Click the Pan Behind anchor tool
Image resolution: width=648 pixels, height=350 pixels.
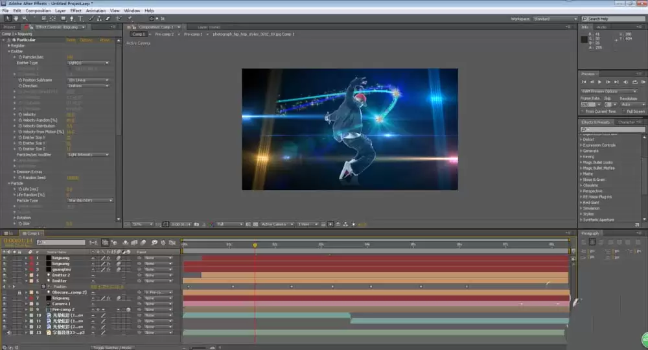[53, 19]
